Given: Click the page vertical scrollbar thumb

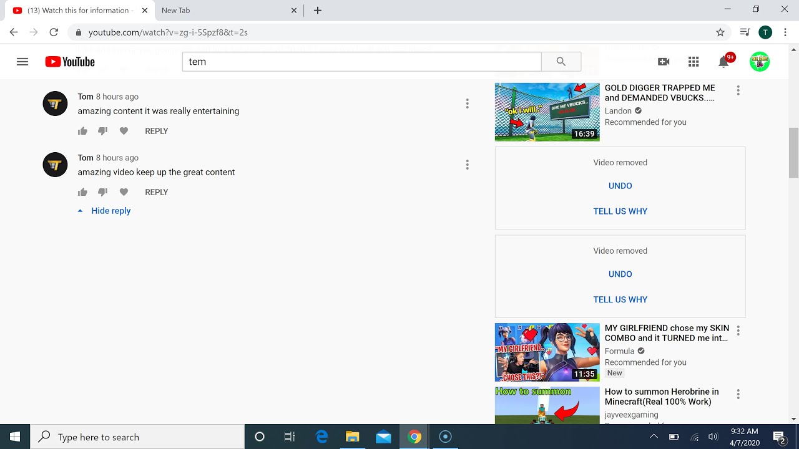Looking at the screenshot, I should tap(794, 153).
